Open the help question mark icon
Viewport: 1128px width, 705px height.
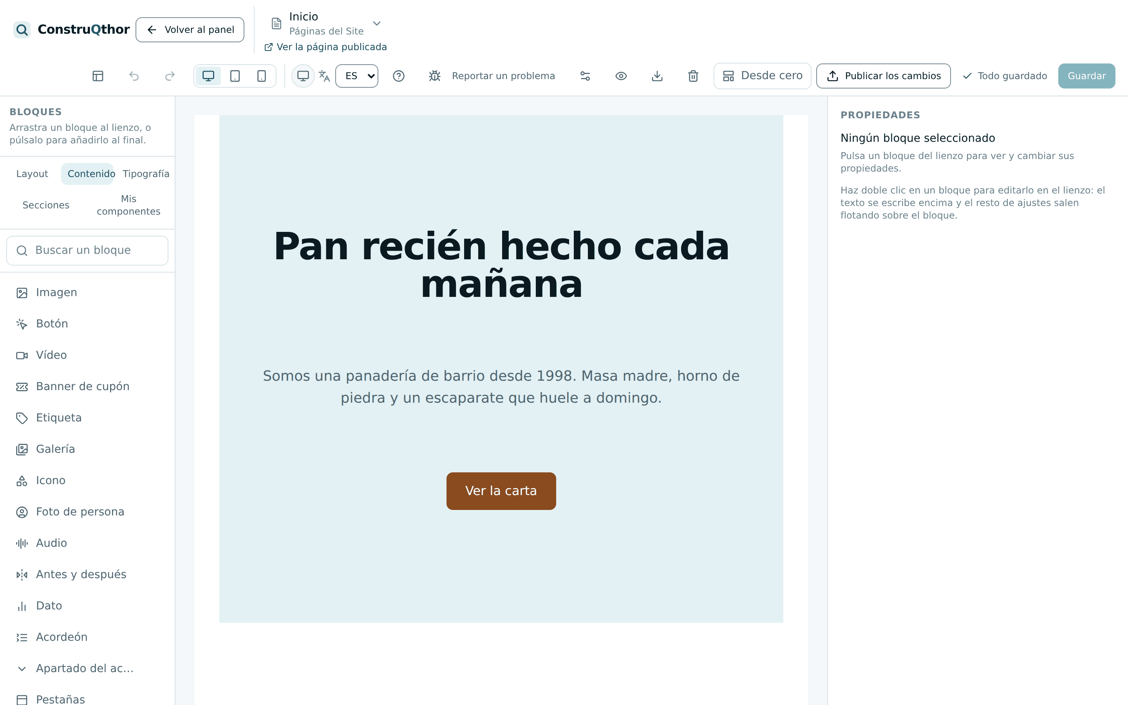(399, 76)
